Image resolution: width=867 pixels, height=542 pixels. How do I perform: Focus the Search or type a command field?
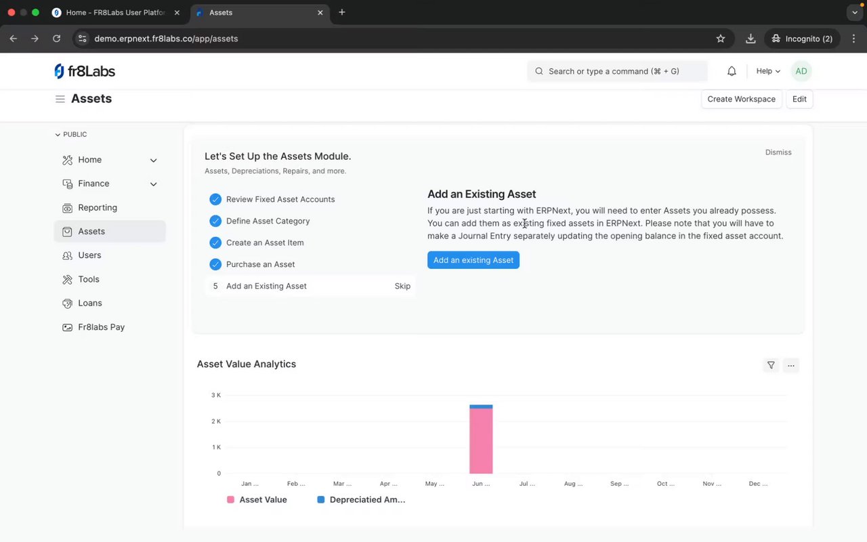(x=616, y=71)
